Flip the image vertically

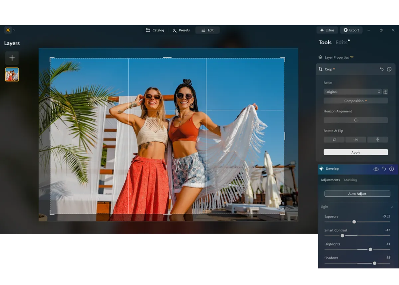(x=377, y=139)
